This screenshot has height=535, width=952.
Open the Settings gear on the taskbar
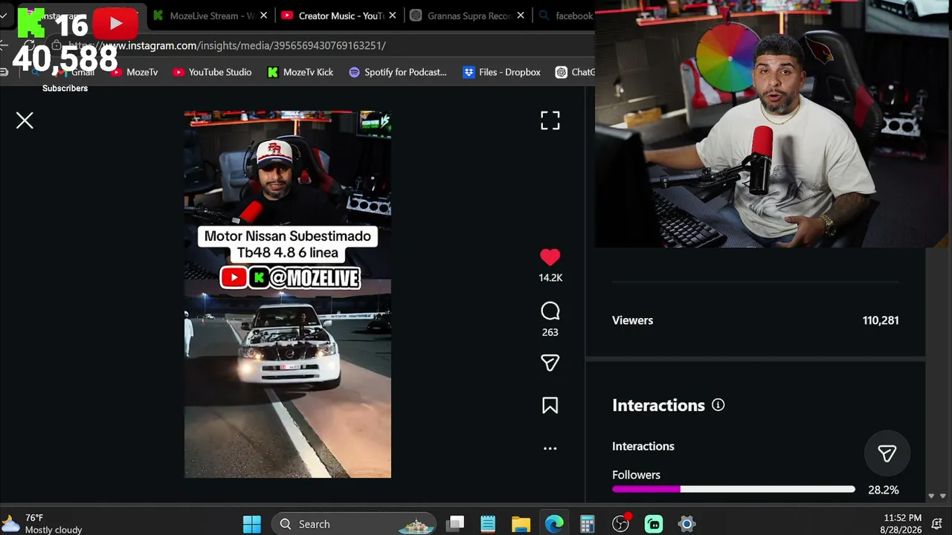[x=686, y=524]
